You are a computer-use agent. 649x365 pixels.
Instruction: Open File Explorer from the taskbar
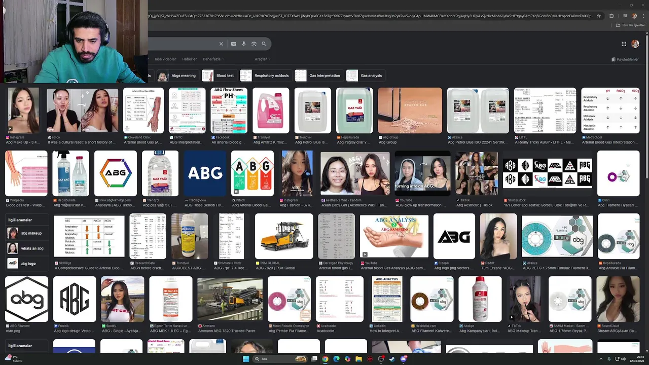(358, 359)
